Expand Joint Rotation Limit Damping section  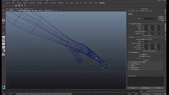pos(129,62)
